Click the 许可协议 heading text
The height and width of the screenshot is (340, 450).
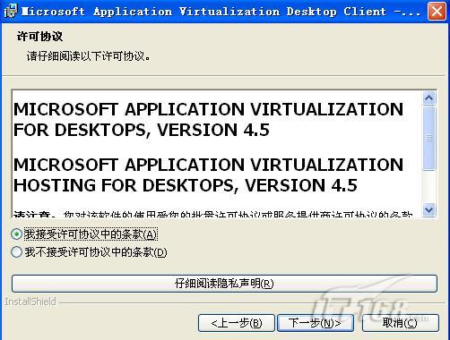pos(39,37)
